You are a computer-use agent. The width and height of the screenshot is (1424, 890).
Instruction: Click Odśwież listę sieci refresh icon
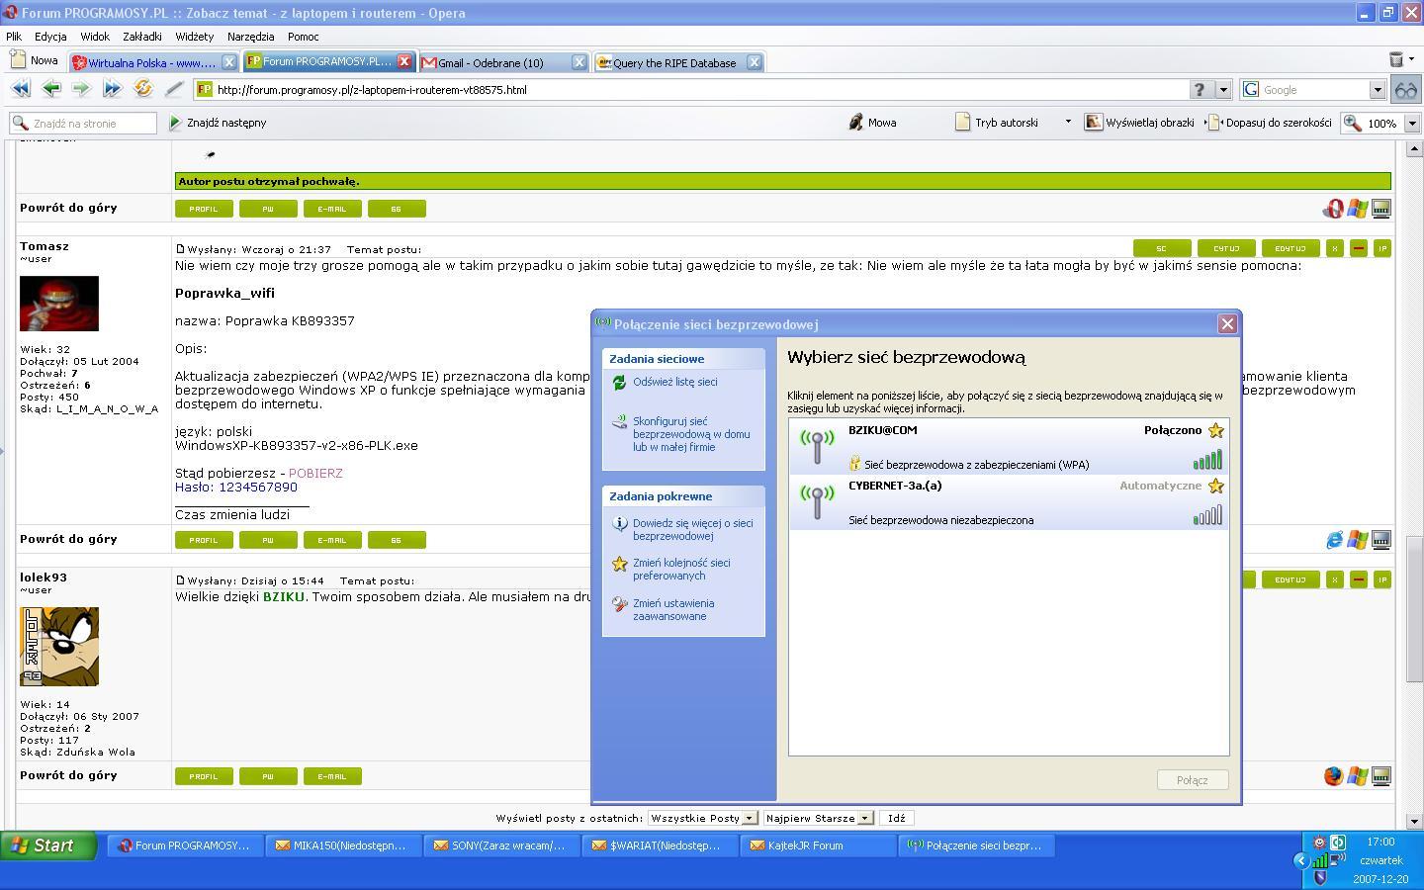[x=619, y=382]
